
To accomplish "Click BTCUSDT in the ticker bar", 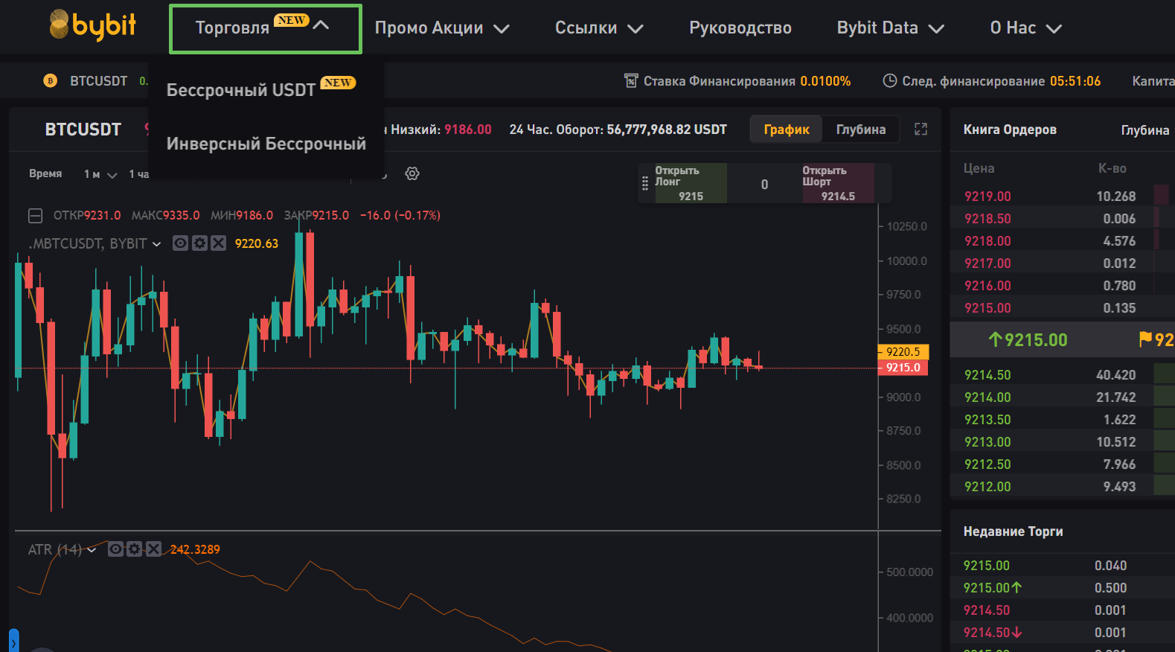I will coord(98,81).
